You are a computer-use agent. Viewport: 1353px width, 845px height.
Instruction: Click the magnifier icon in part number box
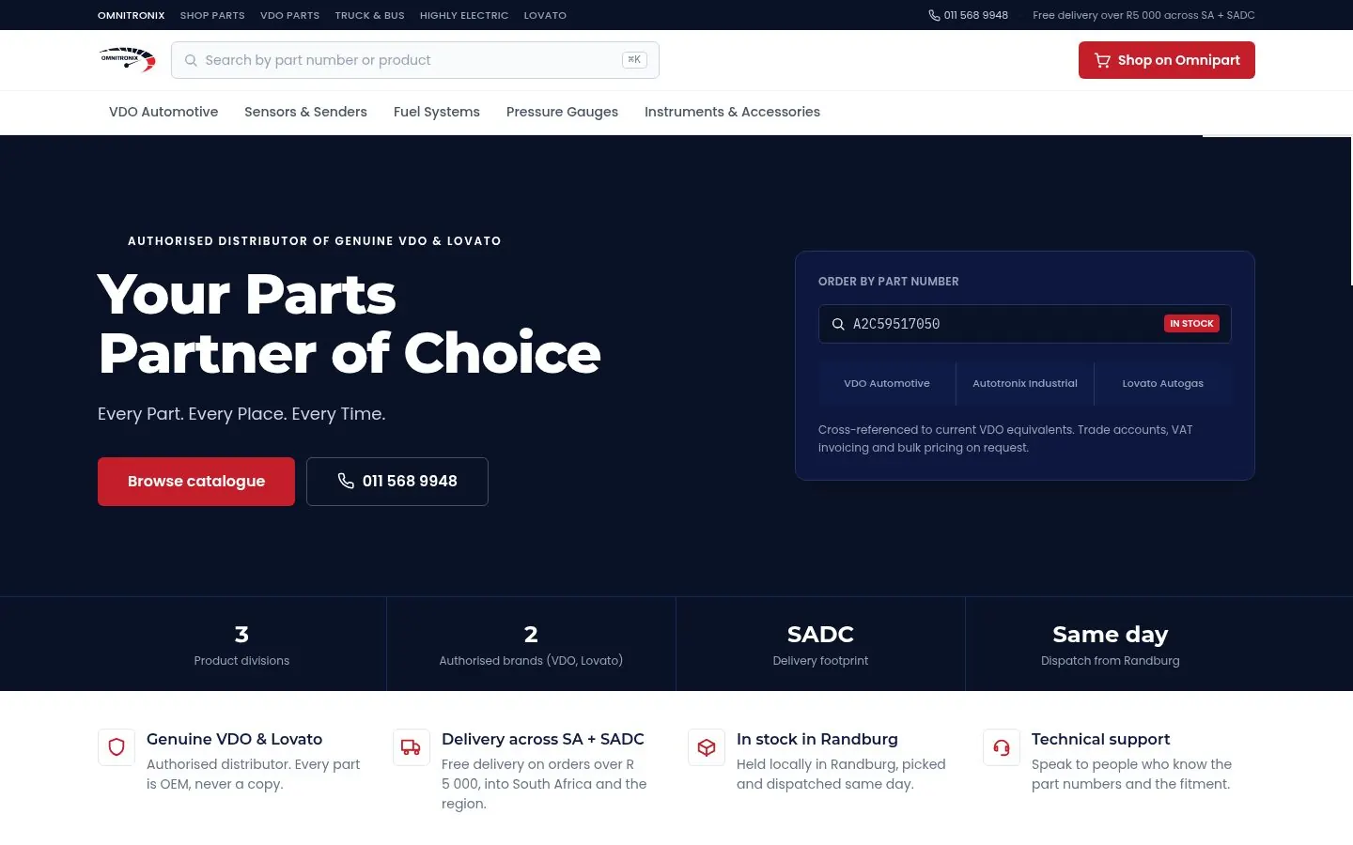[838, 324]
